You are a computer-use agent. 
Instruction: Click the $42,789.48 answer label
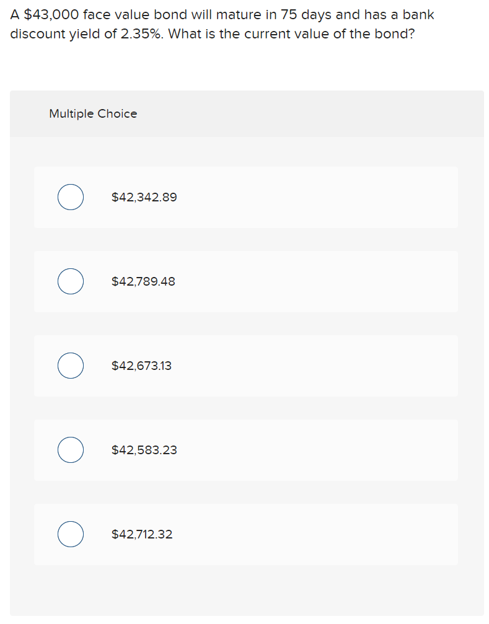[143, 281]
